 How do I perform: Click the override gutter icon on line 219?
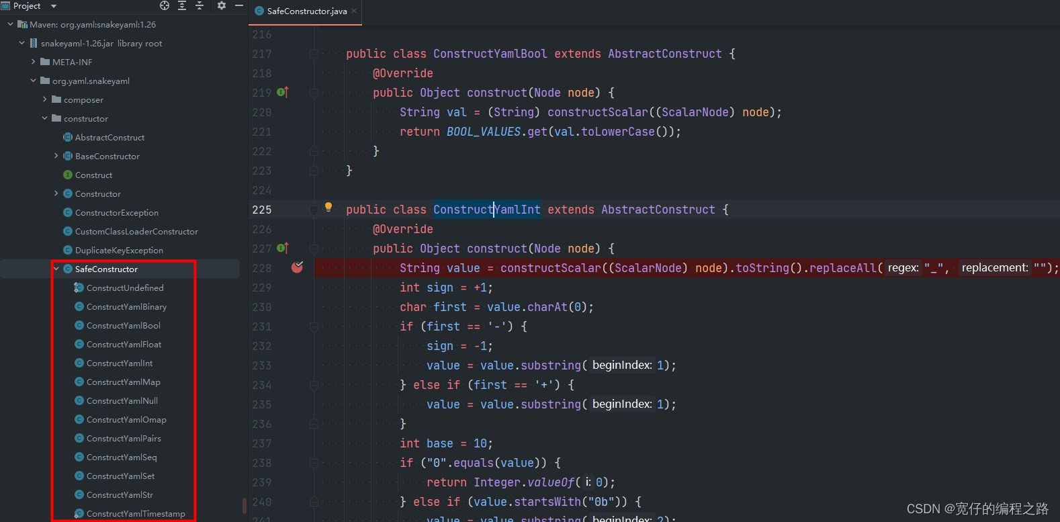(x=283, y=93)
